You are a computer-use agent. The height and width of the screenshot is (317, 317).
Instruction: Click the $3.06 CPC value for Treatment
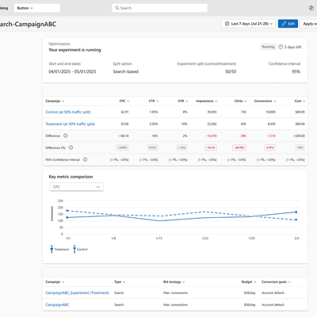pos(124,124)
